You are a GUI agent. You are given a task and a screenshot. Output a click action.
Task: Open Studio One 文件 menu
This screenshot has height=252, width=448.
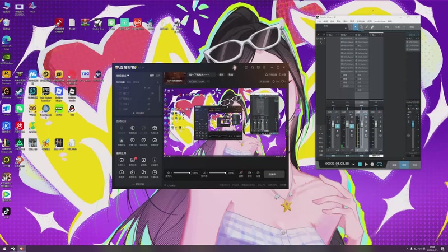pos(319,21)
